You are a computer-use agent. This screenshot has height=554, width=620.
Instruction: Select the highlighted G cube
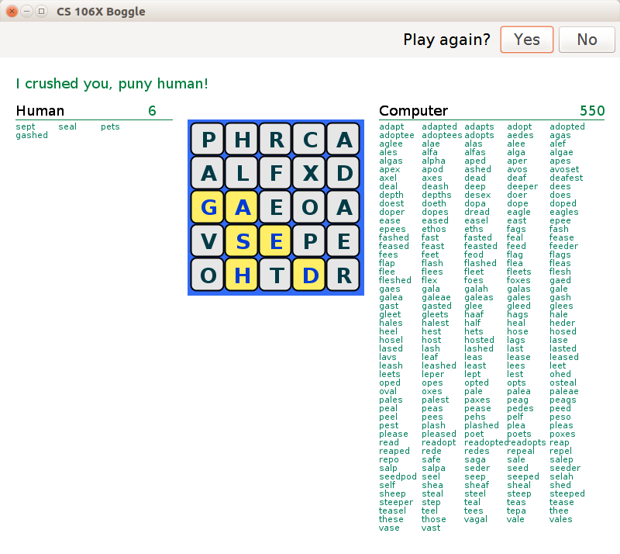coord(208,208)
